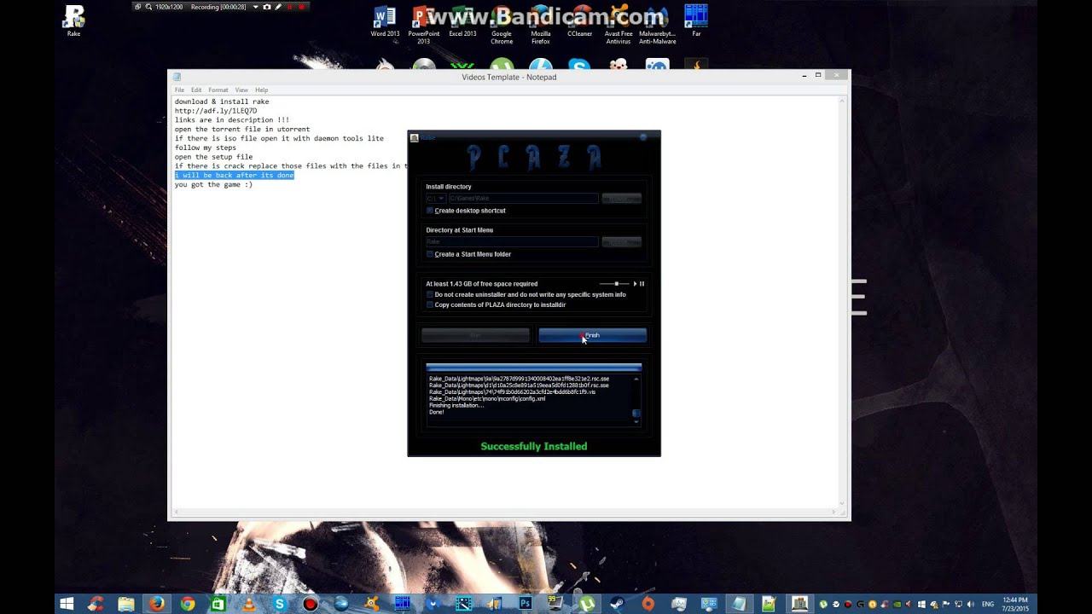The width and height of the screenshot is (1092, 614).
Task: Click the Start Menu directory name field
Action: coord(512,241)
